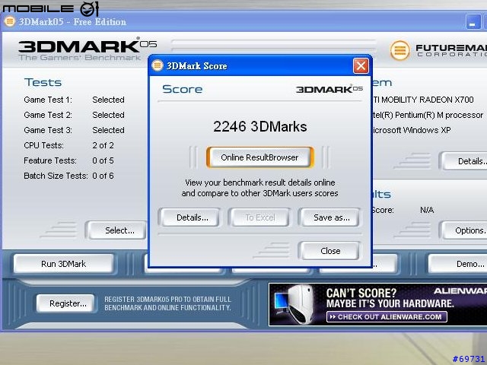Minimize the 3DMark05 main window

473,22
